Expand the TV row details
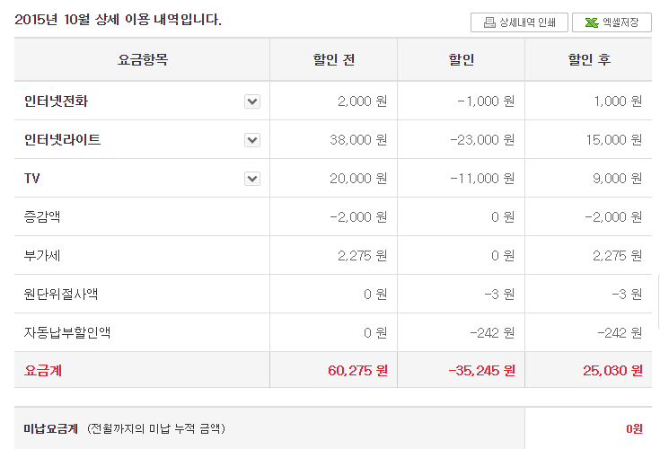660x449 pixels. point(252,179)
